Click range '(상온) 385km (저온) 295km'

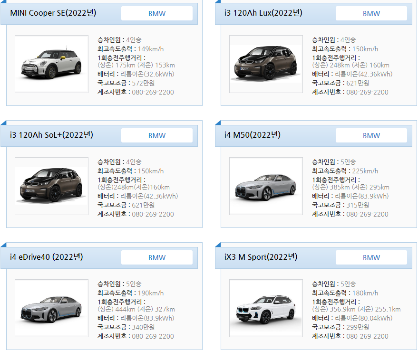tap(350, 187)
